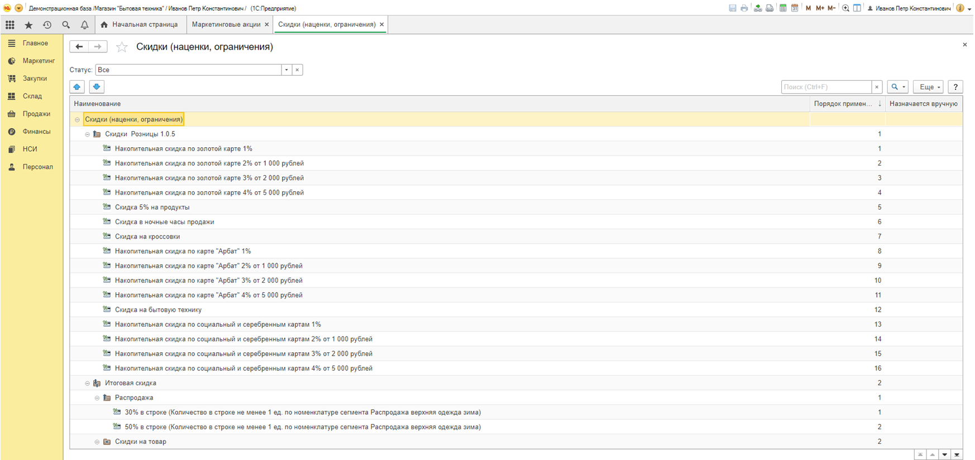Image resolution: width=975 pixels, height=460 pixels.
Task: Click the notifications bell icon
Action: 84,25
